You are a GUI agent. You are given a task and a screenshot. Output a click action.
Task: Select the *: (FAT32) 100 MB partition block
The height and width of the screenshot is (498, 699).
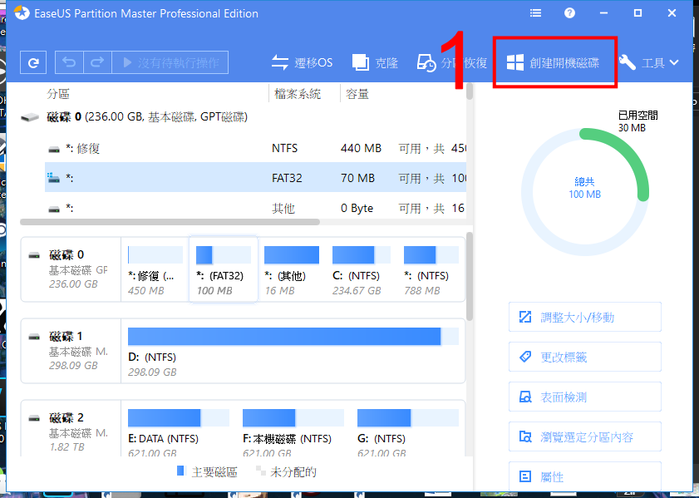point(224,269)
